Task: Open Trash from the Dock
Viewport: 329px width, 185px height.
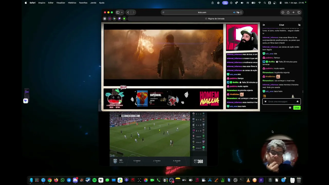Action: 299,180
